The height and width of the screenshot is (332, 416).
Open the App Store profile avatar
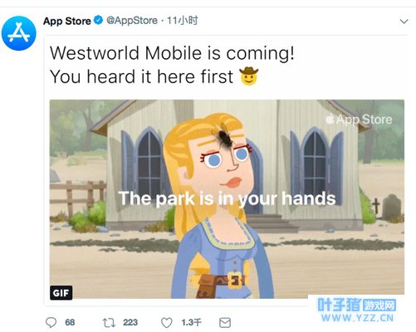coord(19,33)
